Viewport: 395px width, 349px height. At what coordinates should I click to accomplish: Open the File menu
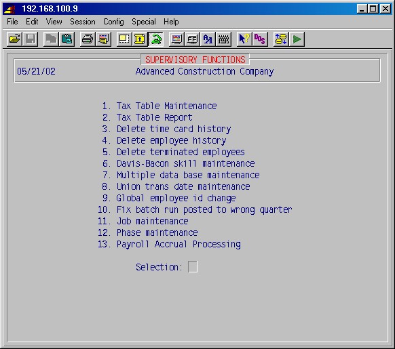click(x=12, y=22)
